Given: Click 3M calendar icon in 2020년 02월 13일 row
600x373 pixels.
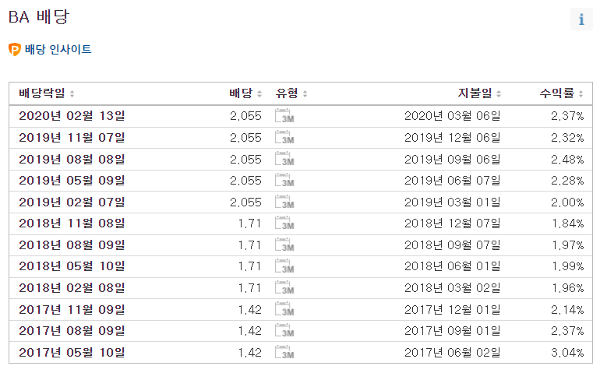Looking at the screenshot, I should coord(284,116).
